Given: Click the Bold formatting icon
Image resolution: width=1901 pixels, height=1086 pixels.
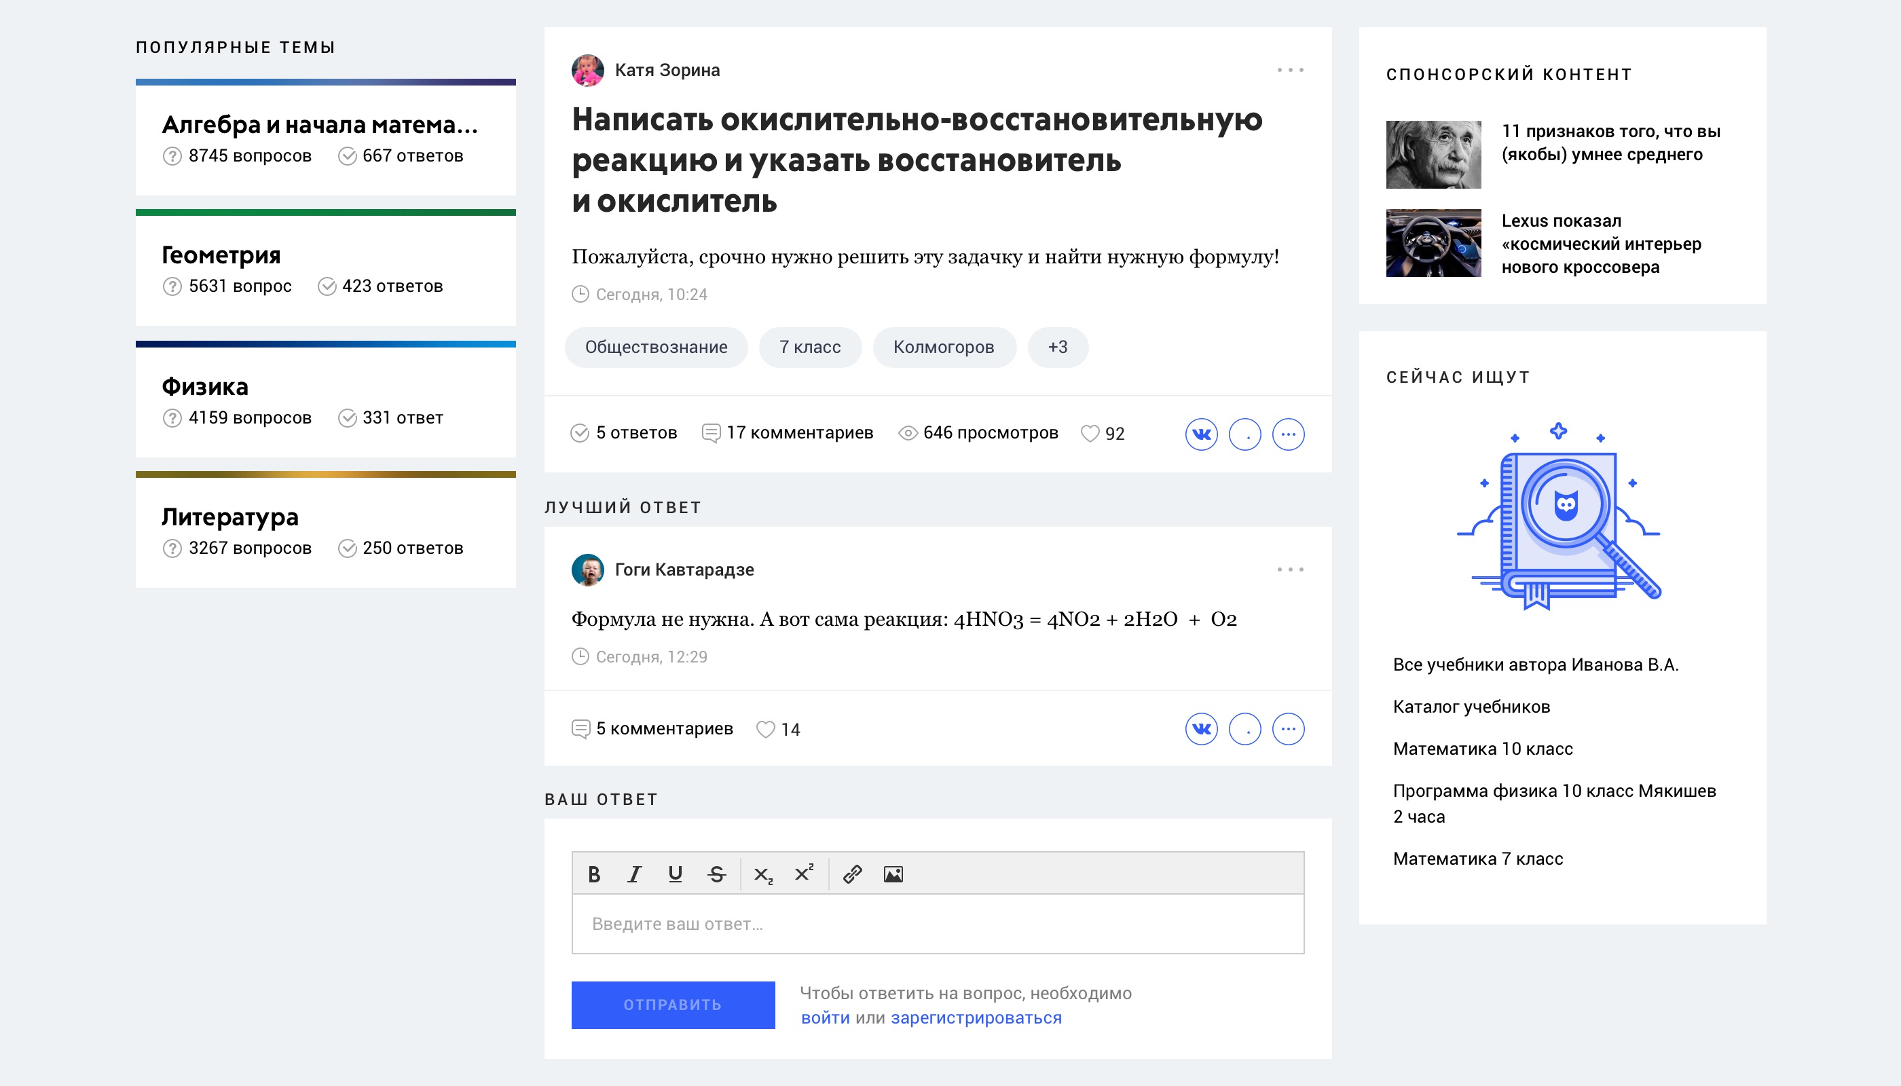Looking at the screenshot, I should (x=594, y=874).
